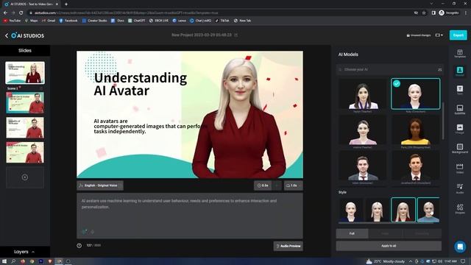Open the YouTube bookmark
The height and width of the screenshot is (265, 471).
(12, 21)
